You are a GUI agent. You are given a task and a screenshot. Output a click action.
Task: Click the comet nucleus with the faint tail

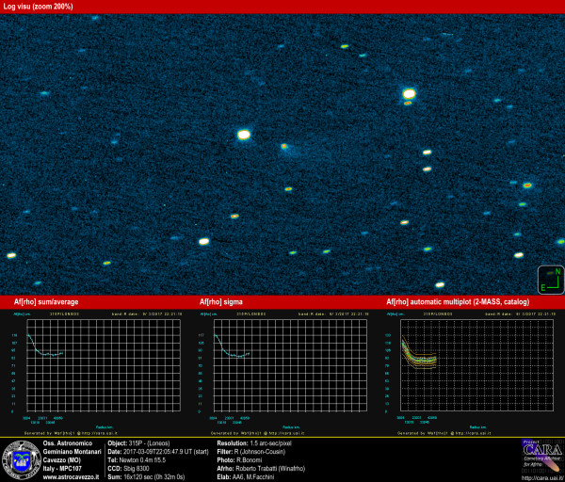[x=284, y=146]
